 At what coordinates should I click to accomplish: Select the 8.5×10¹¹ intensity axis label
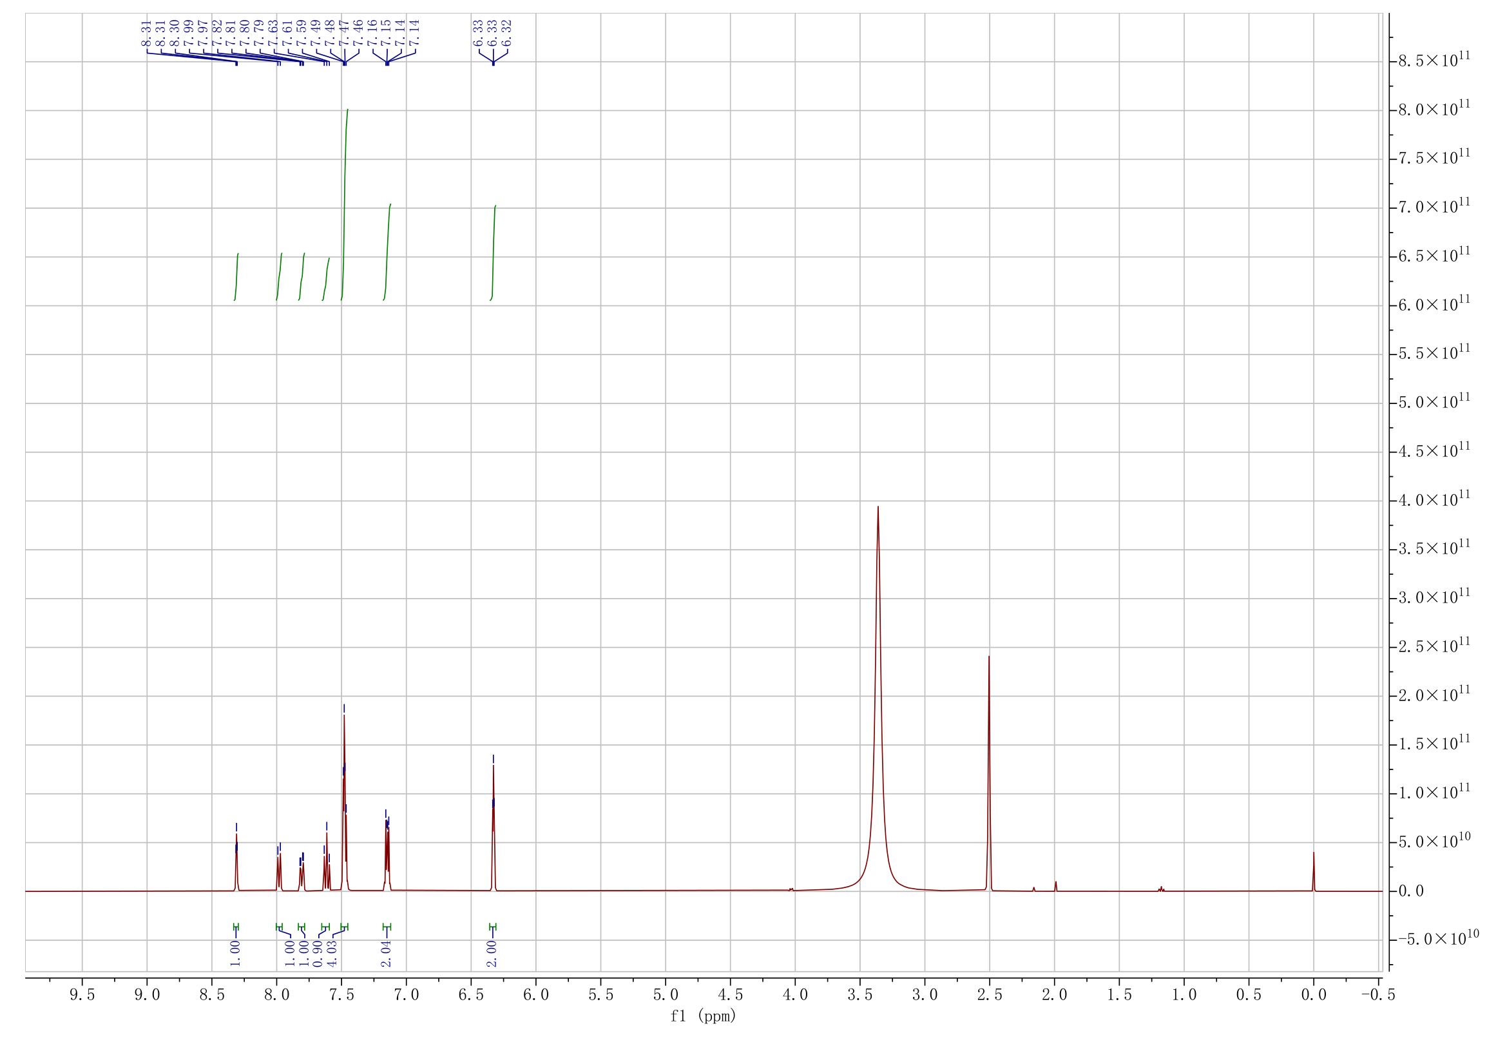tap(1434, 60)
